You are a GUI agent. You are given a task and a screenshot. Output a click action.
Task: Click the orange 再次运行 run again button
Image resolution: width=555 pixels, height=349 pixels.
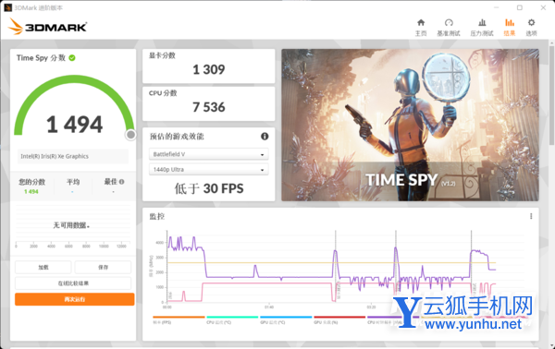(75, 299)
